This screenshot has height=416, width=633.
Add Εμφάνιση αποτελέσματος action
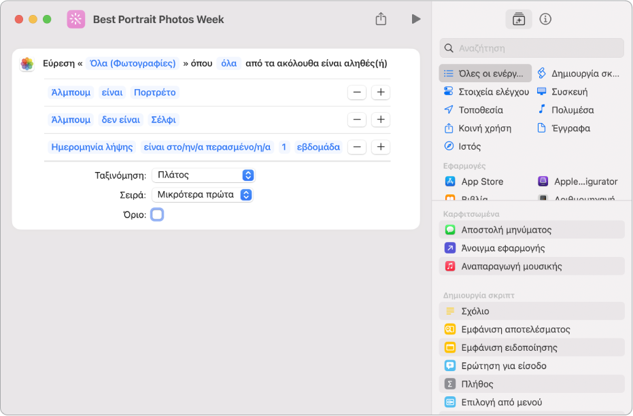pos(532,329)
